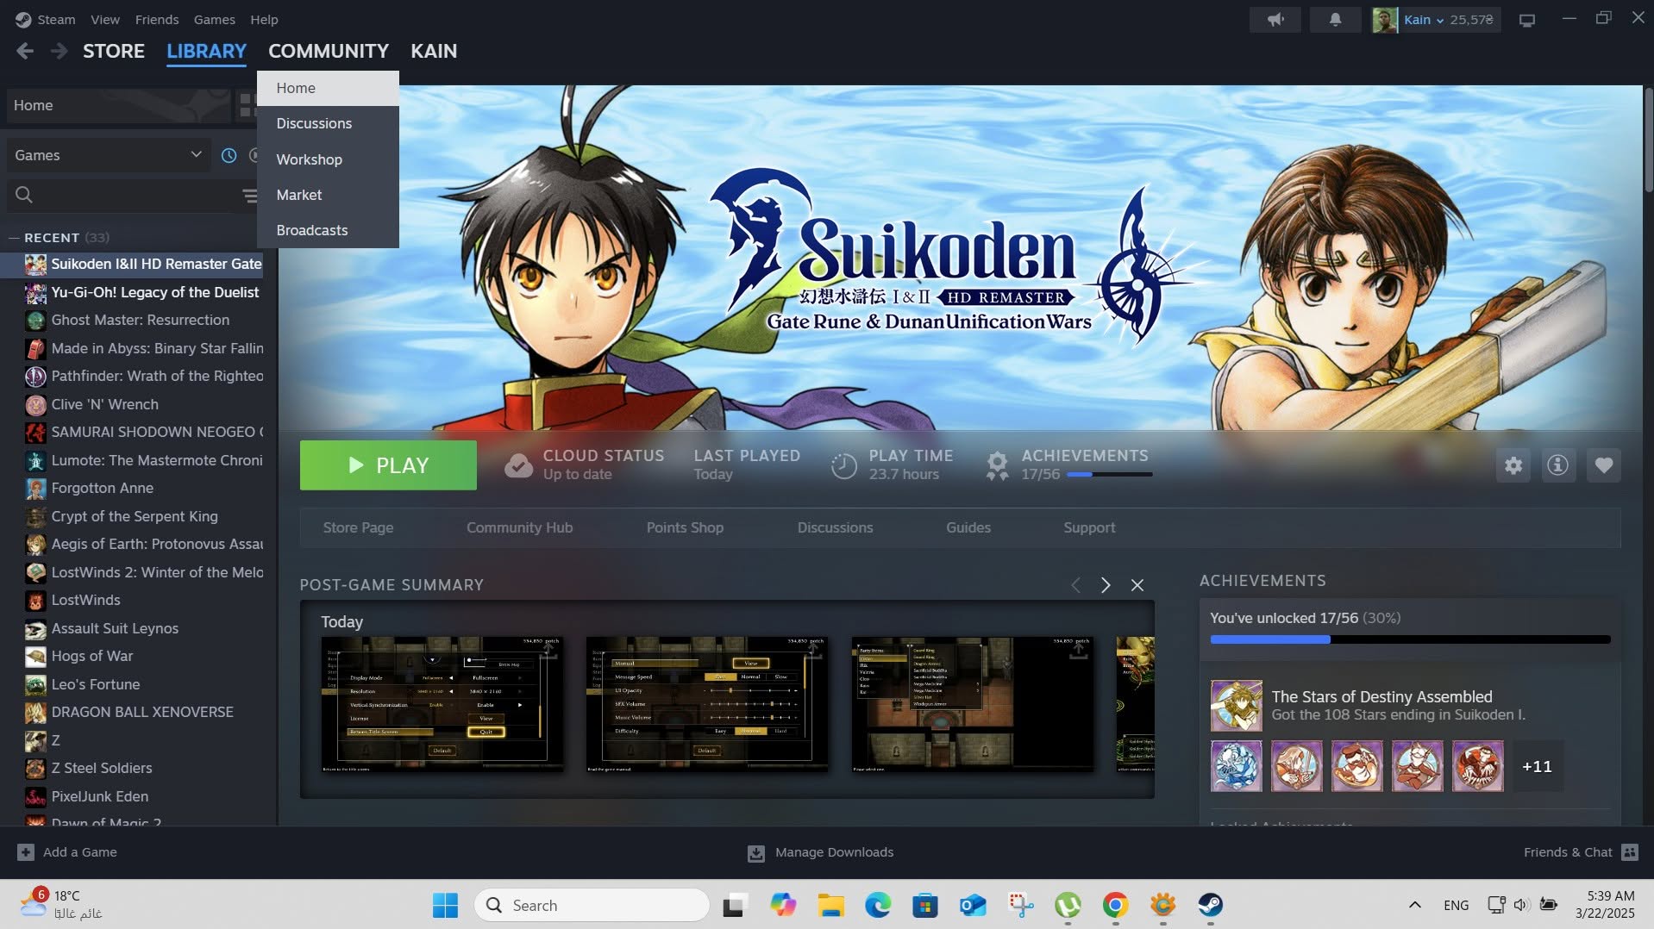Screen dimensions: 1654x929
Task: Open the Help menu
Action: [264, 19]
